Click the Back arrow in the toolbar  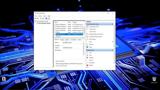[35, 18]
